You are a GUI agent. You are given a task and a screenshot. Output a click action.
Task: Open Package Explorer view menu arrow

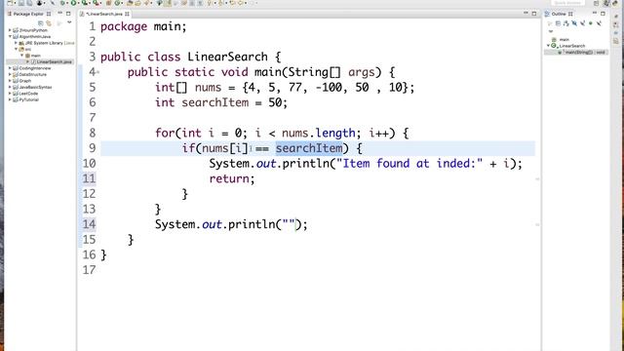point(69,23)
